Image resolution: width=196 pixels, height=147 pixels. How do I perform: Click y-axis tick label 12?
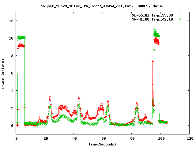click(x=11, y=21)
